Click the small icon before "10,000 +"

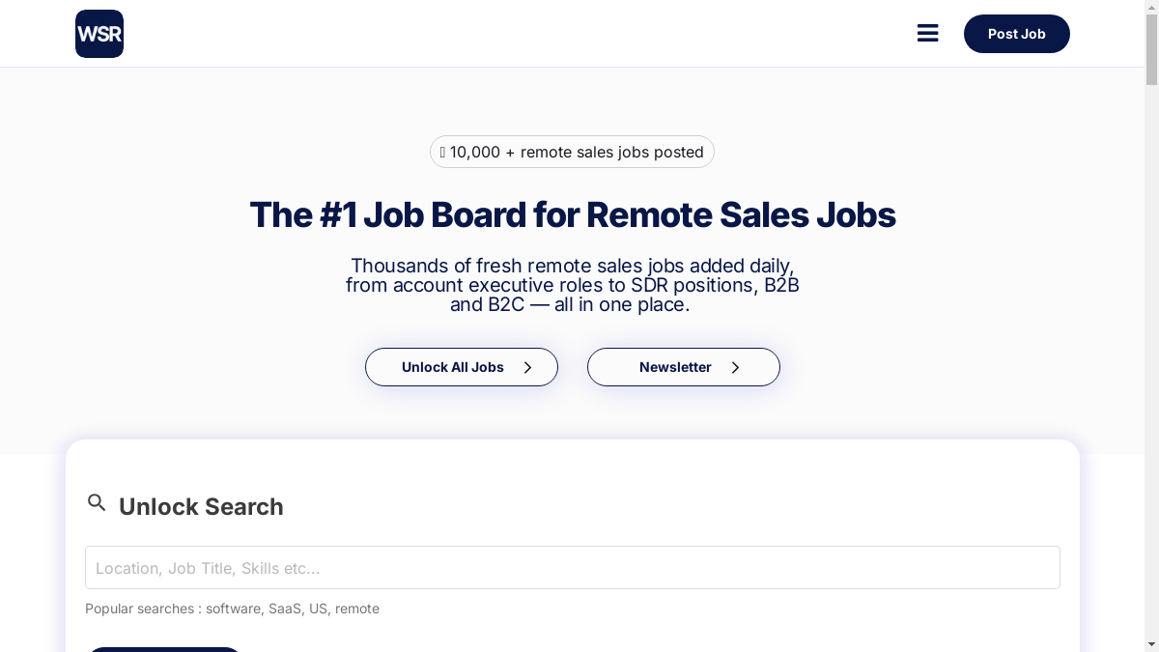[442, 152]
